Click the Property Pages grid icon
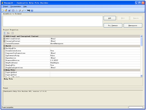 (x=12, y=33)
